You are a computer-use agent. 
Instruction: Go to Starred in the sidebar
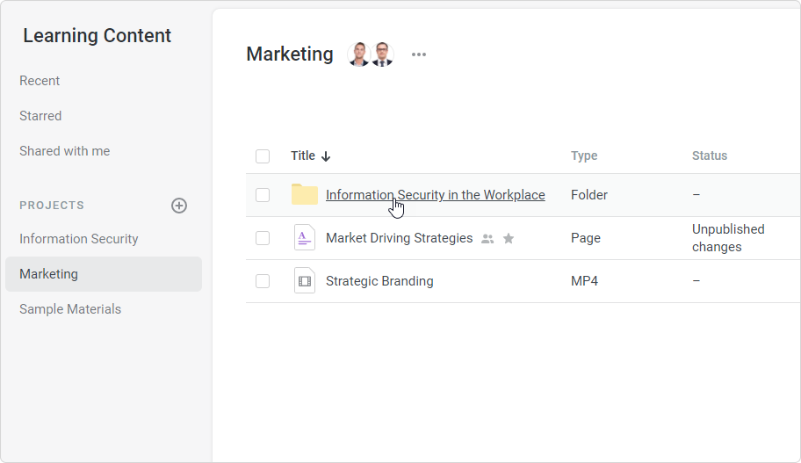(40, 116)
